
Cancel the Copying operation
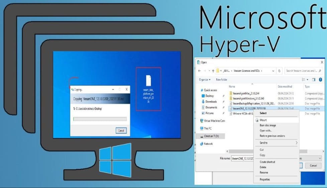coord(121,131)
